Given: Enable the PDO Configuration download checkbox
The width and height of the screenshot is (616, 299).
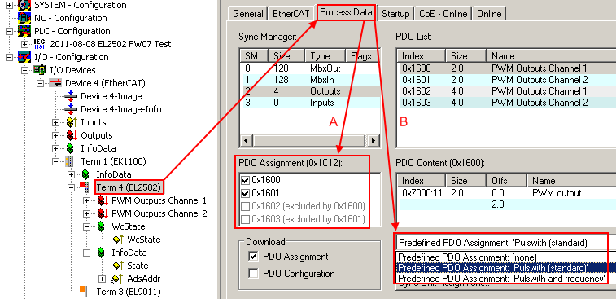Looking at the screenshot, I should coord(254,274).
